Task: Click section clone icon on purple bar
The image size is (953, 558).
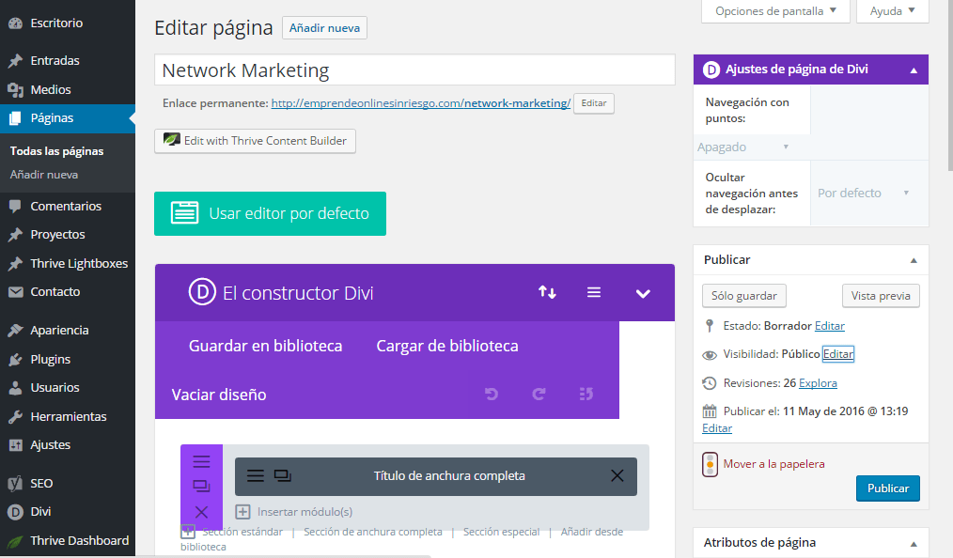Action: point(202,487)
